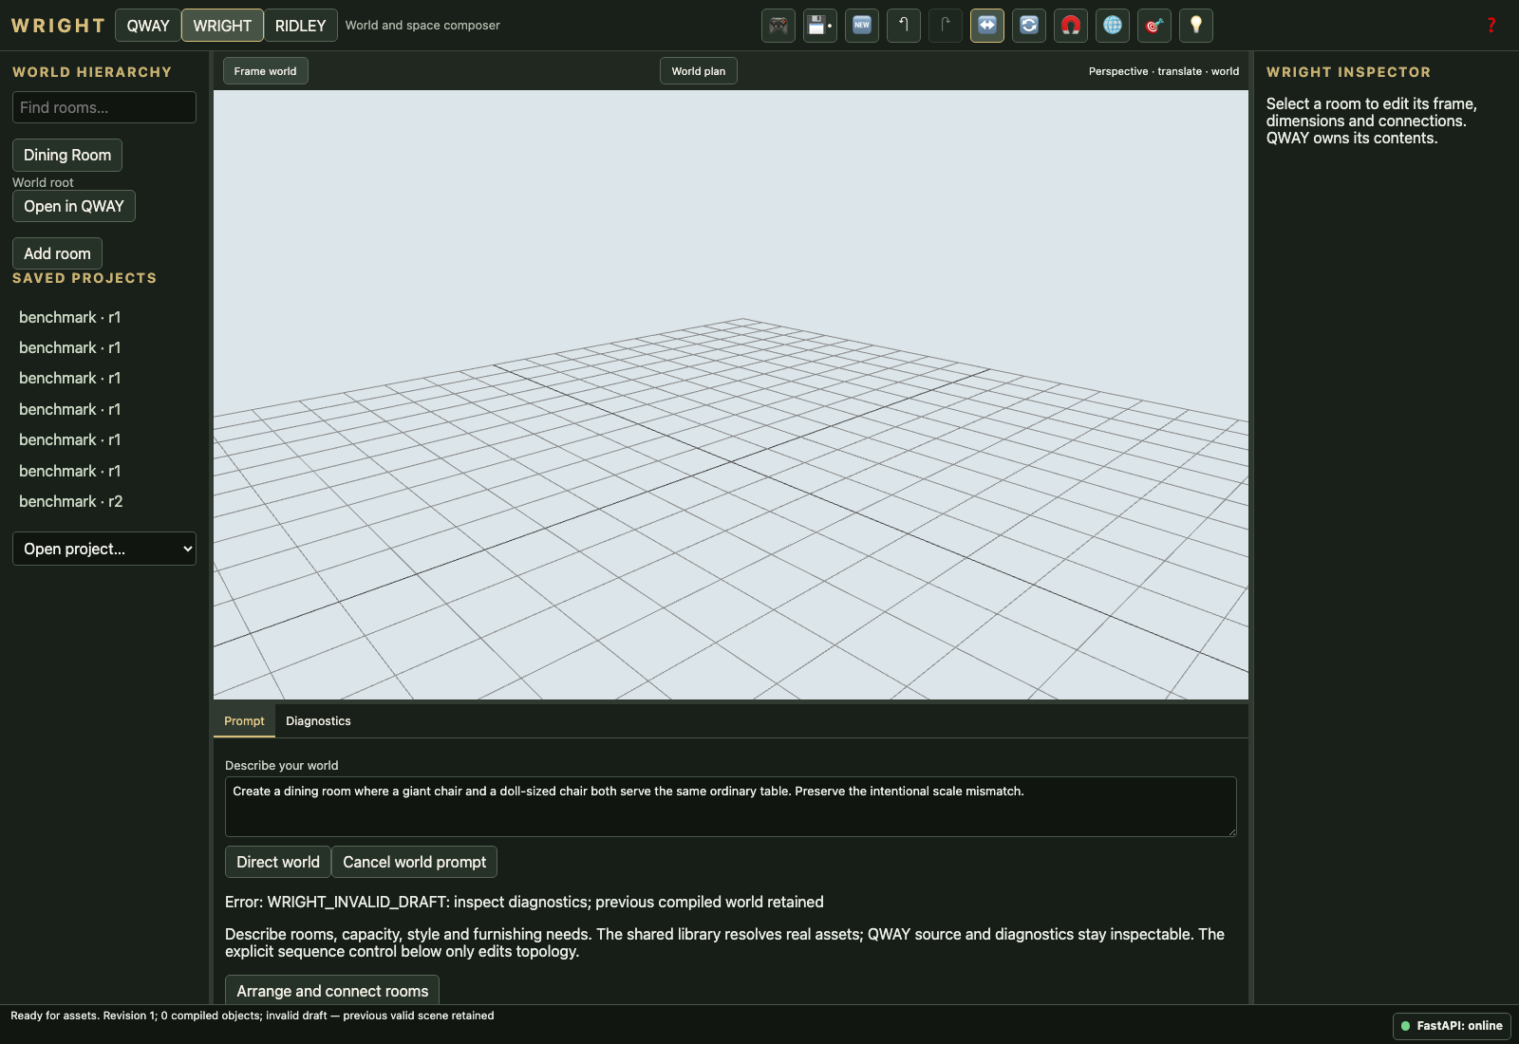Image resolution: width=1519 pixels, height=1044 pixels.
Task: Click the Ready for assets status bar text
Action: tap(253, 1016)
